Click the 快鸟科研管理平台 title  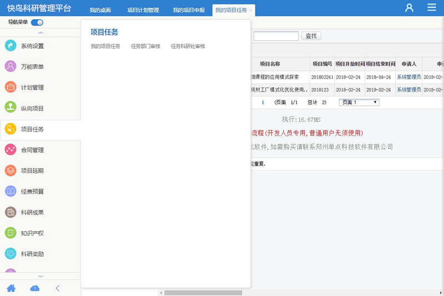[39, 8]
